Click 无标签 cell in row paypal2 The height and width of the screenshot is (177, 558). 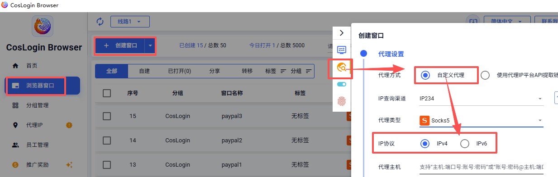[300, 141]
